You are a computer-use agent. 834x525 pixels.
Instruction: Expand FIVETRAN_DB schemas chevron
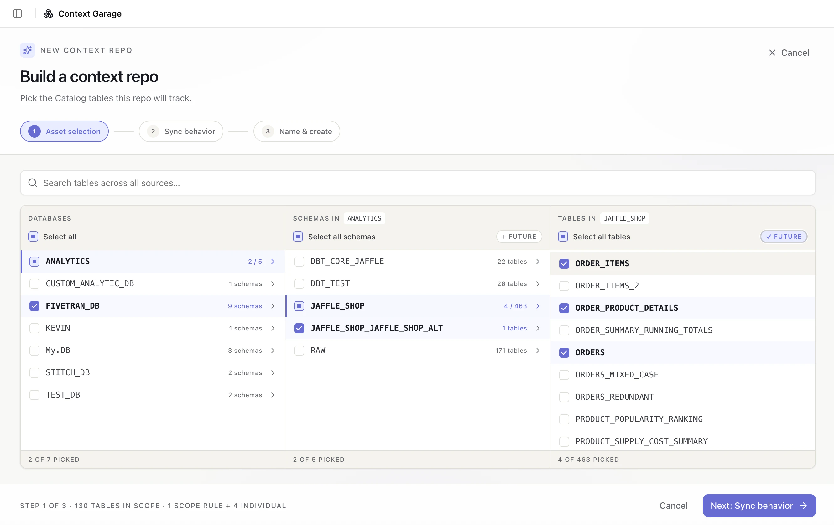tap(273, 306)
